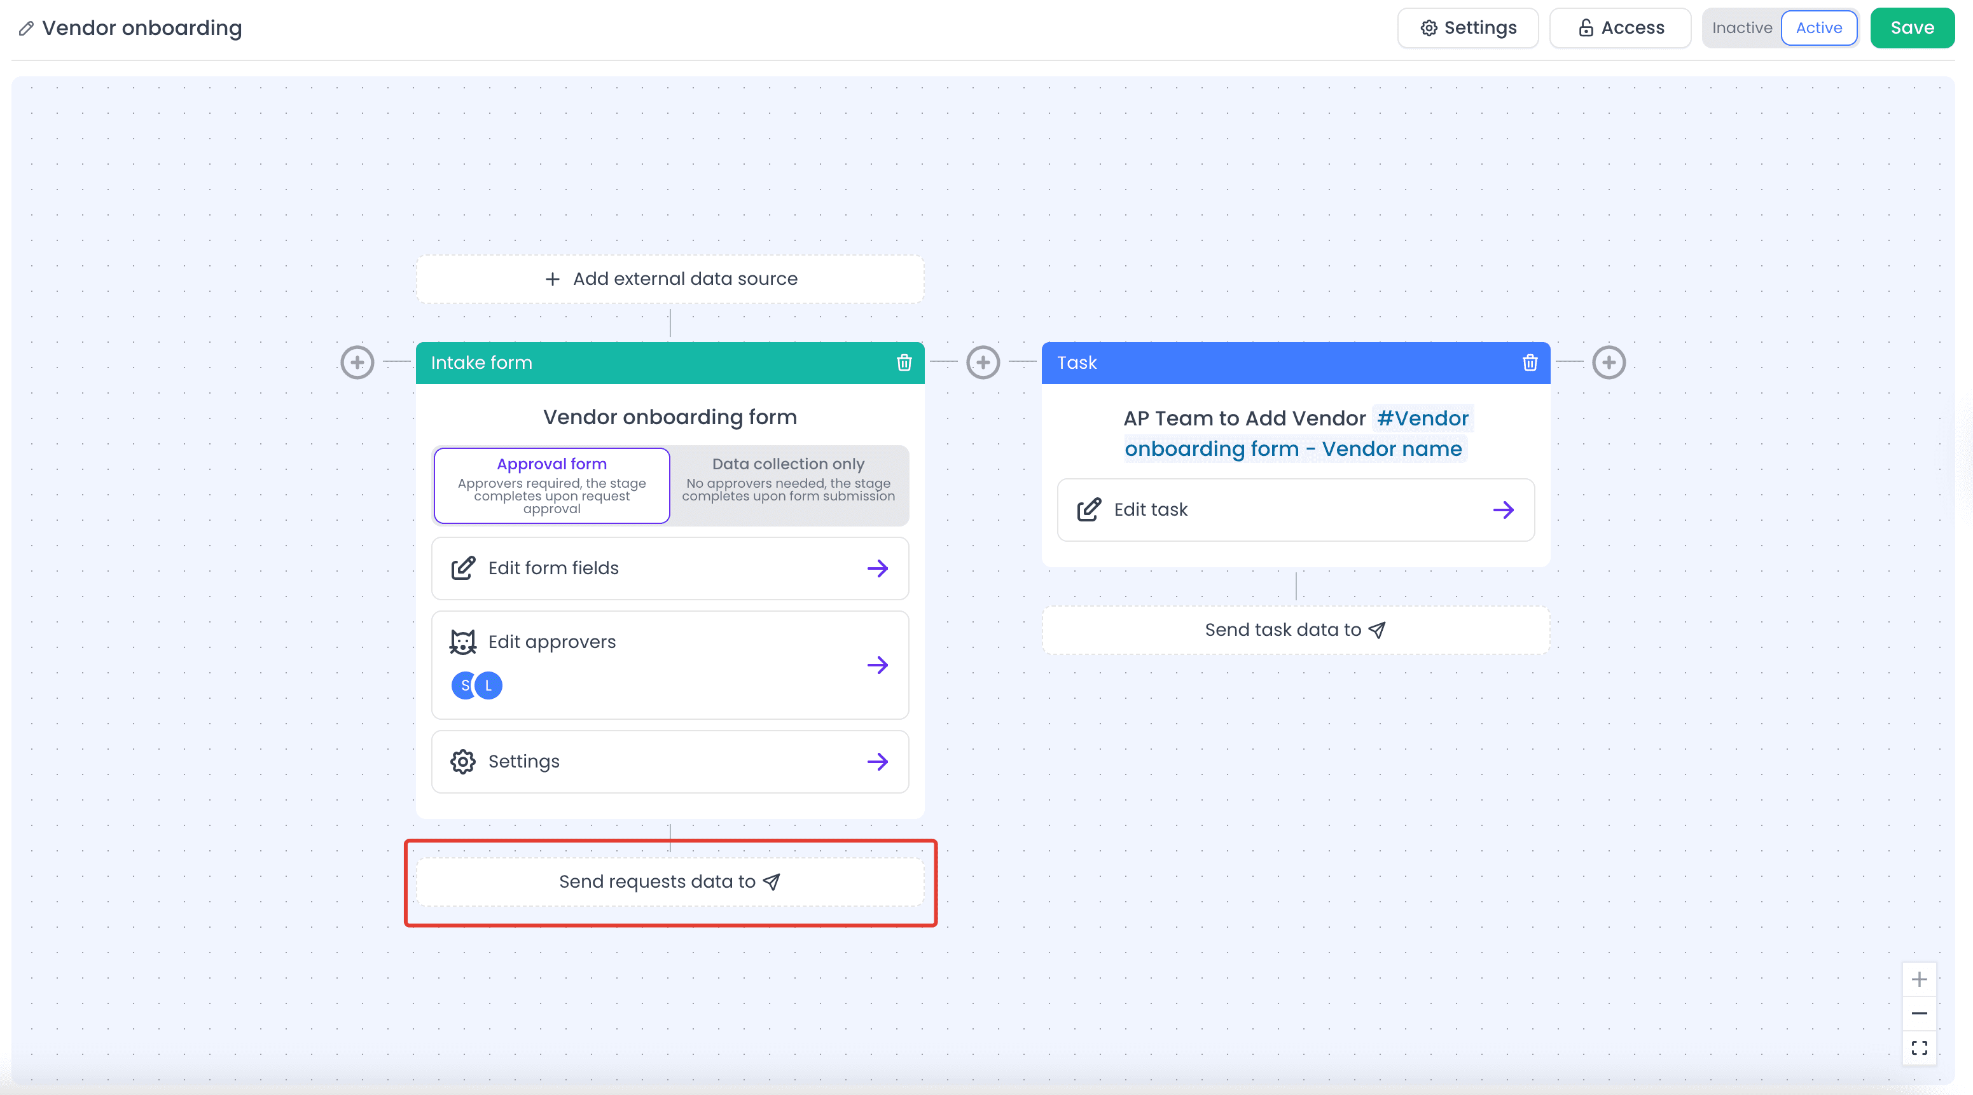1973x1095 pixels.
Task: Click pencil icon to rename Vendor onboarding
Action: pyautogui.click(x=26, y=29)
